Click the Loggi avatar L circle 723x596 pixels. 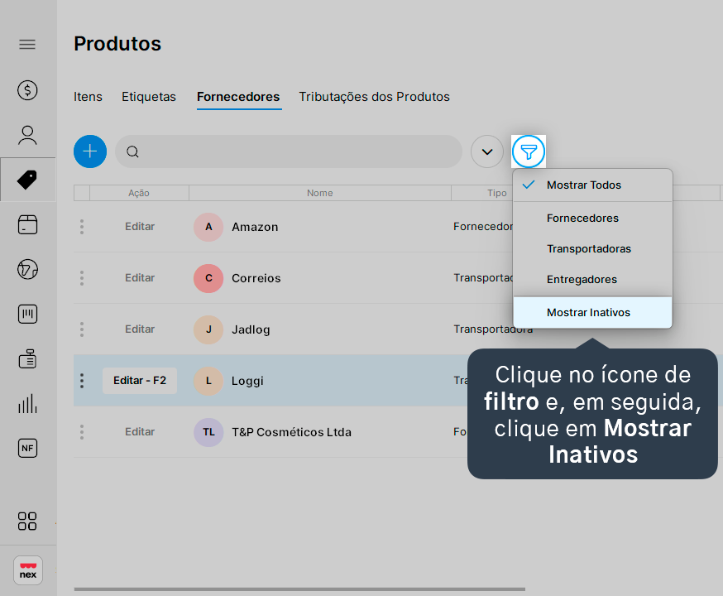click(208, 381)
